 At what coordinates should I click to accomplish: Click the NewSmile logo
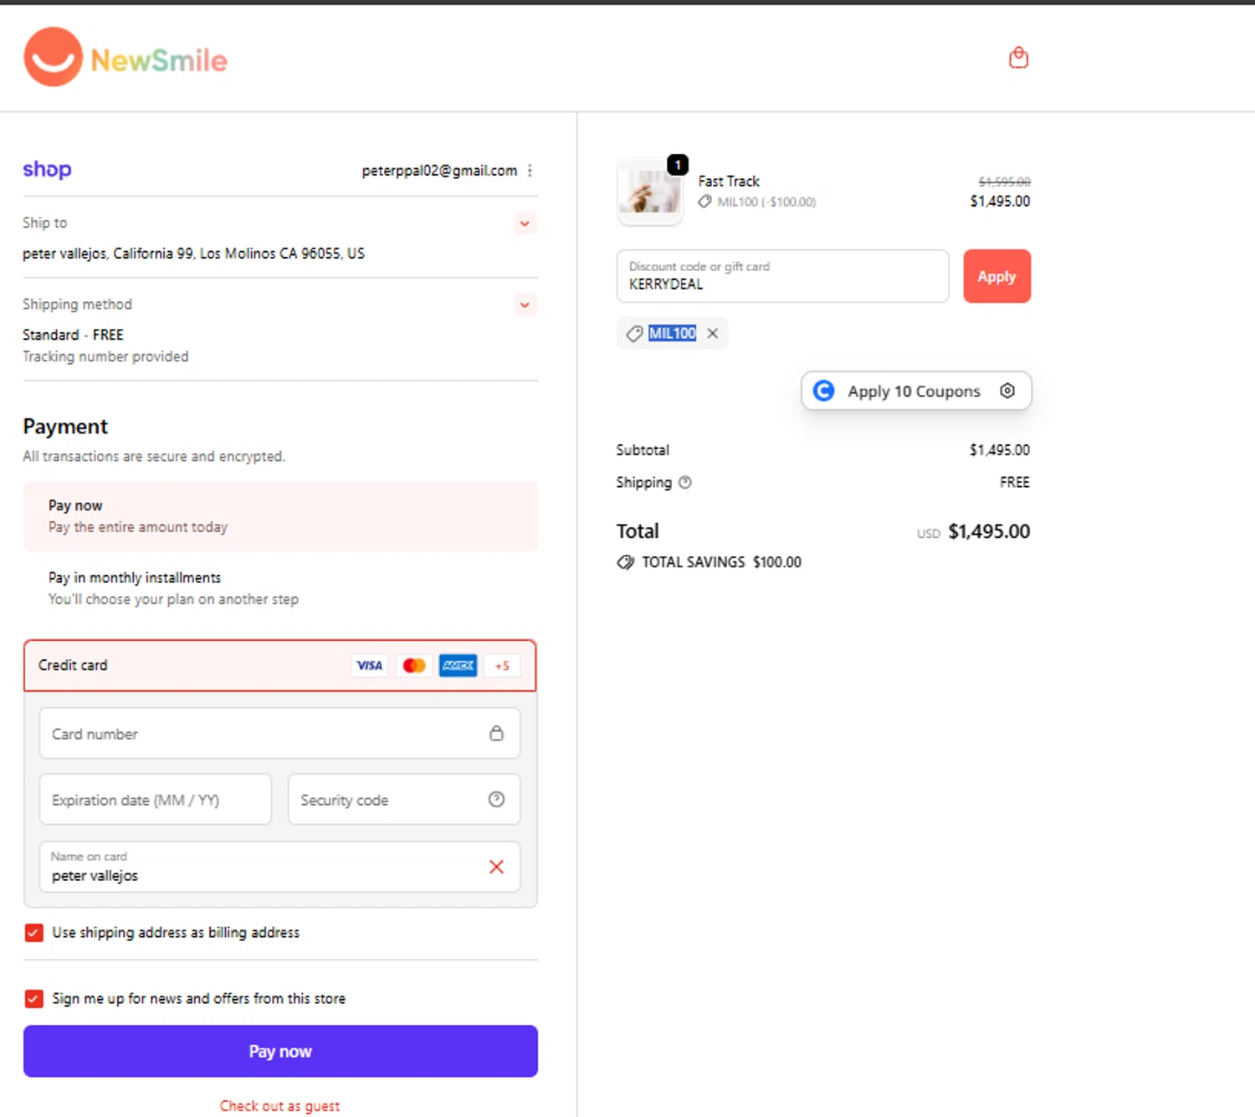pos(125,57)
